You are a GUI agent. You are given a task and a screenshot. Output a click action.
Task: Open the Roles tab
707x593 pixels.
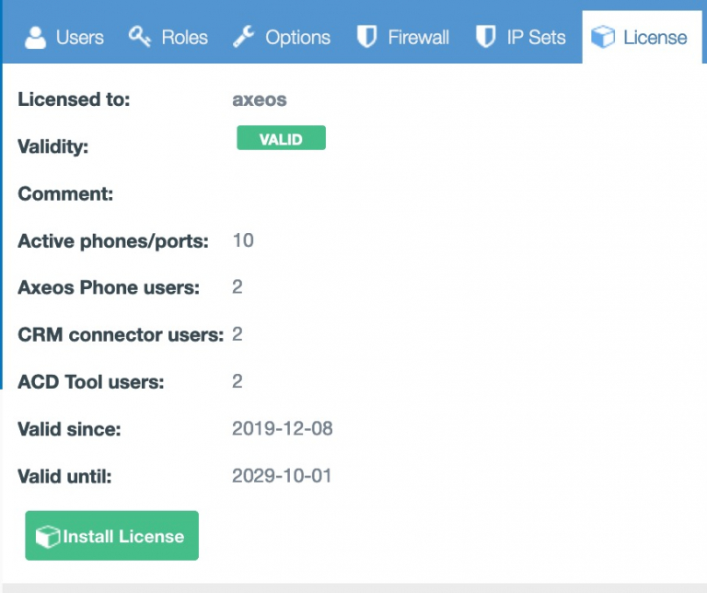(168, 38)
